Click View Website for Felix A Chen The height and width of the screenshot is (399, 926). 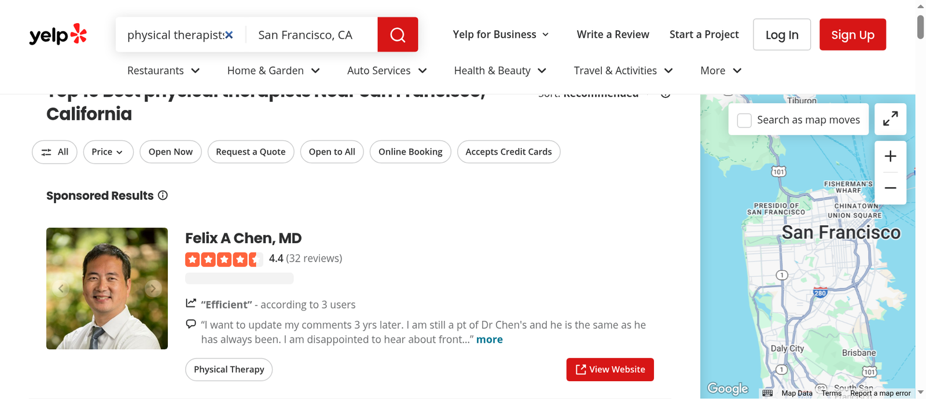610,369
